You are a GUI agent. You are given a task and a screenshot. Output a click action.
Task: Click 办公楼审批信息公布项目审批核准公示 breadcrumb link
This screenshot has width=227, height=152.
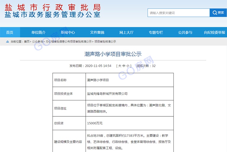click(x=69, y=42)
